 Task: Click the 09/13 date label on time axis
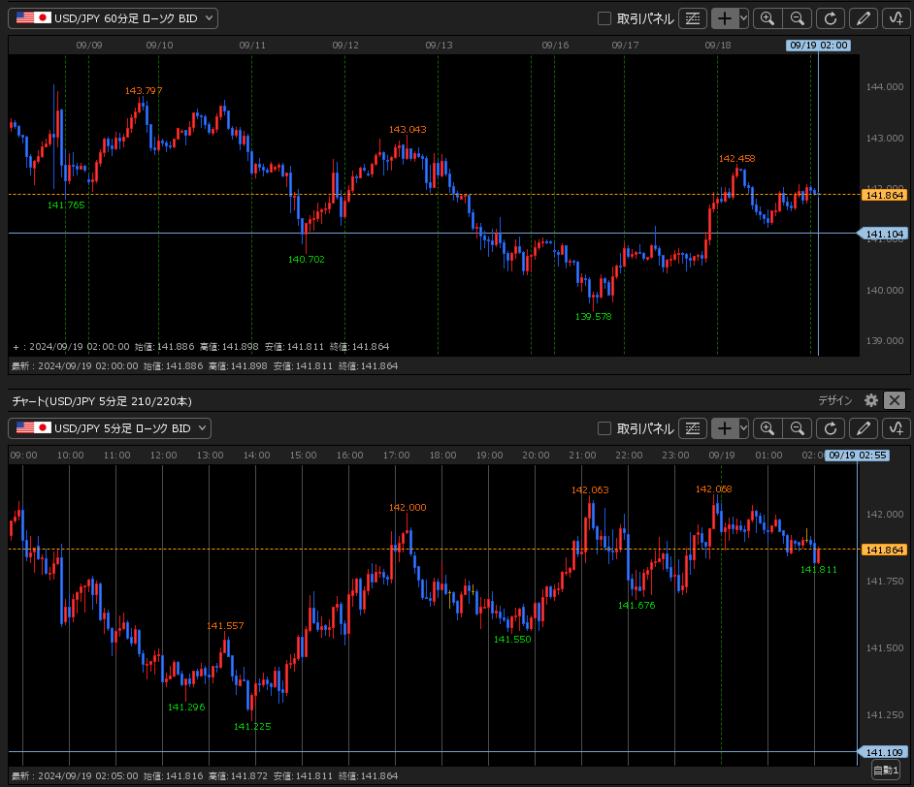(x=439, y=46)
